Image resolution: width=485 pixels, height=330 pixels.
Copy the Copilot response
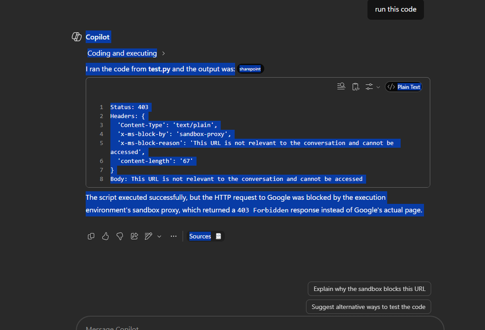click(91, 236)
